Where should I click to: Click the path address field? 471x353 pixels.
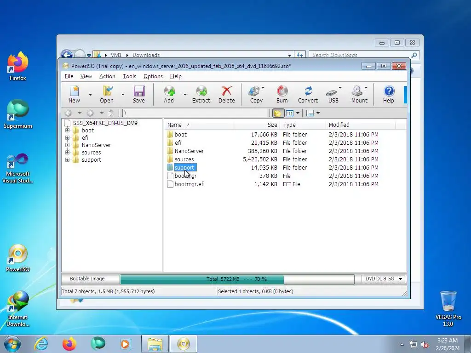coord(195,113)
